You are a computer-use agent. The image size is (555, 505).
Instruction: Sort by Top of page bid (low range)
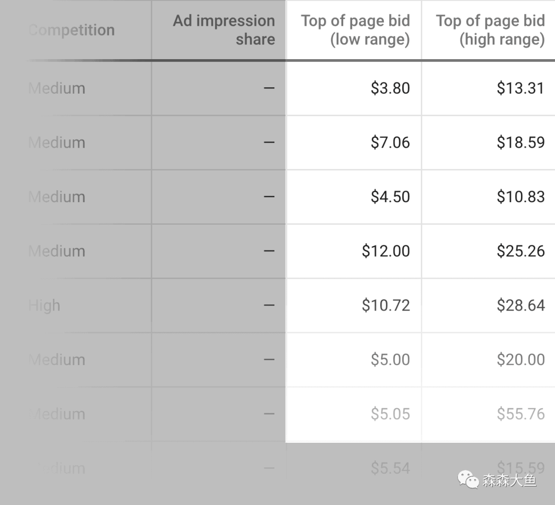tap(355, 30)
